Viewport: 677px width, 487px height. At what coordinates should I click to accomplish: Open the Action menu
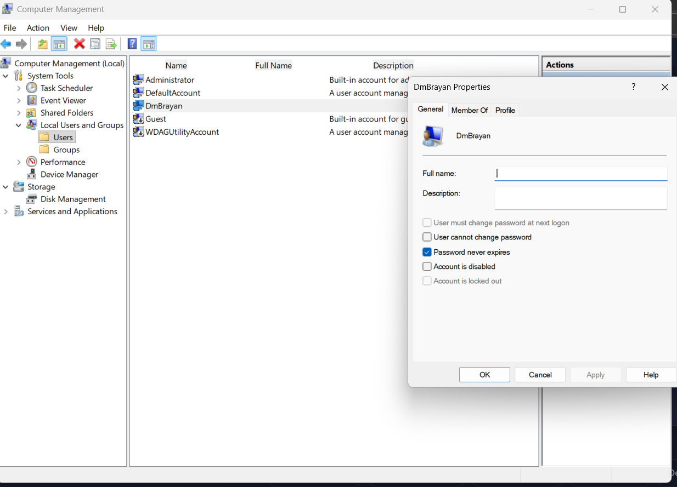pos(38,27)
